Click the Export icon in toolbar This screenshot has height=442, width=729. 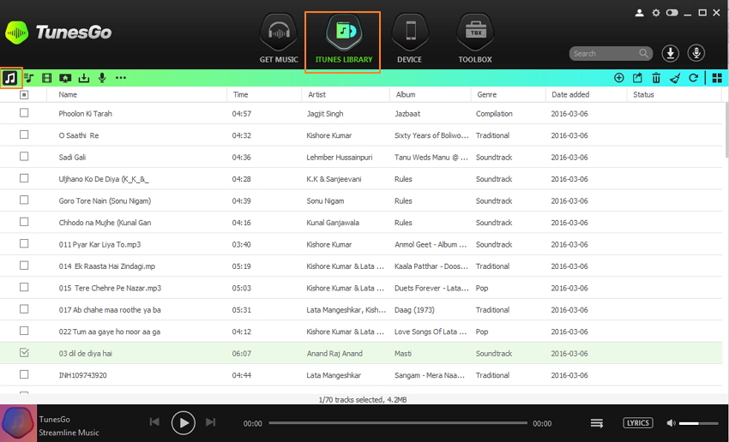click(x=637, y=78)
